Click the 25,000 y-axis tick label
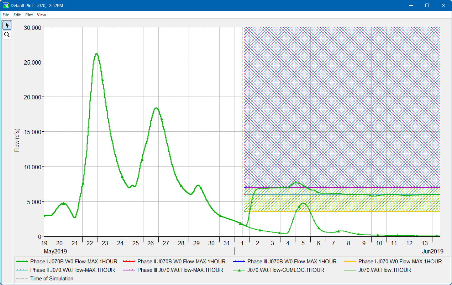The image size is (452, 285). 33,62
